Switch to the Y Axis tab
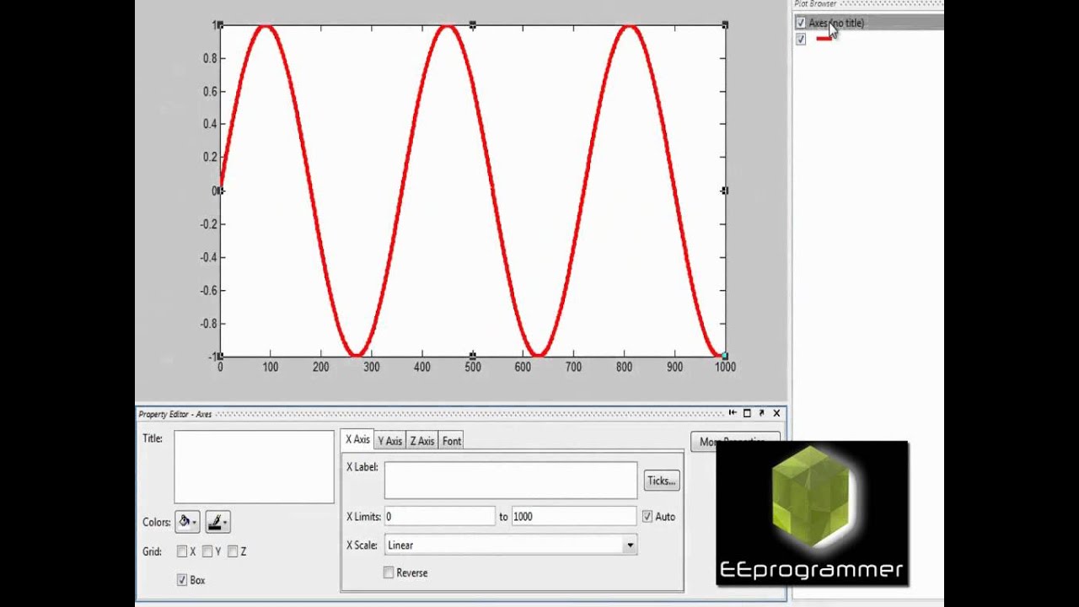 tap(390, 441)
